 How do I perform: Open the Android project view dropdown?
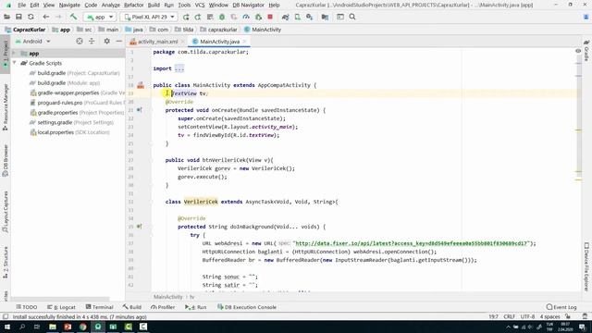pos(33,41)
